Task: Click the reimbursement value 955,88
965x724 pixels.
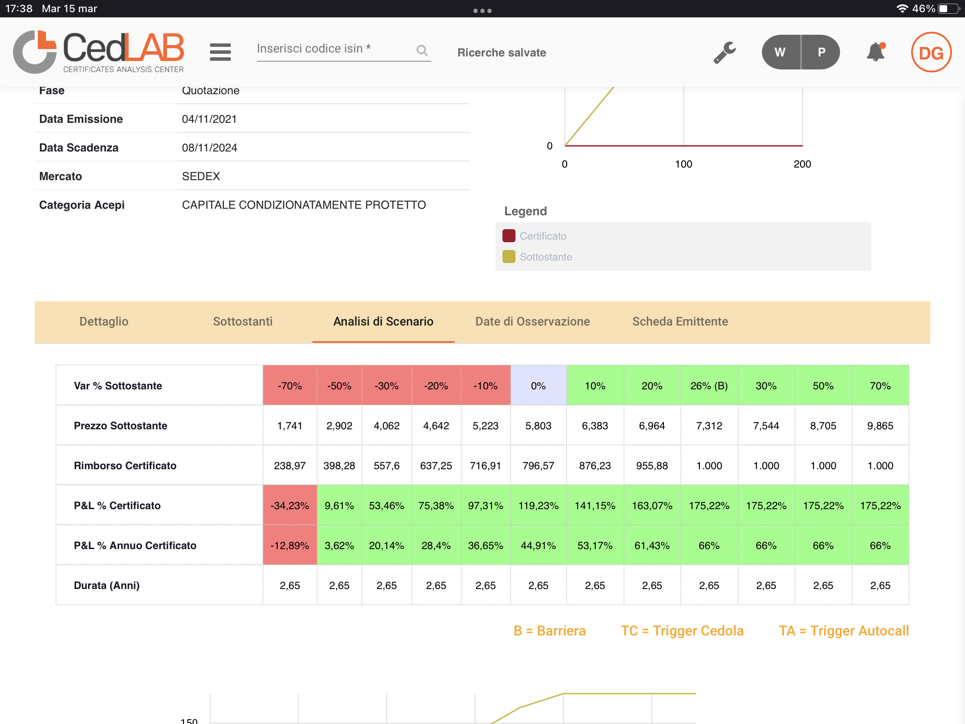Action: [652, 466]
